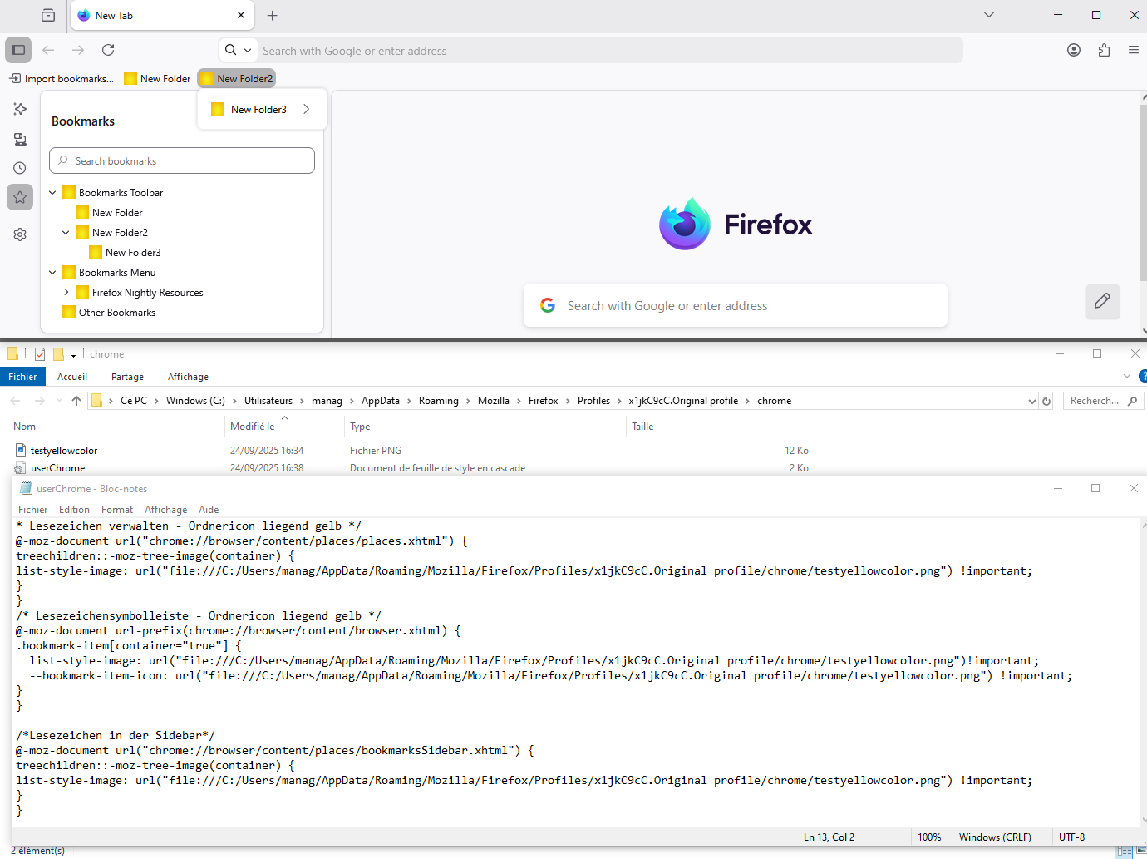The width and height of the screenshot is (1147, 859).
Task: Open the Extensions puzzle icon
Action: 1104,50
